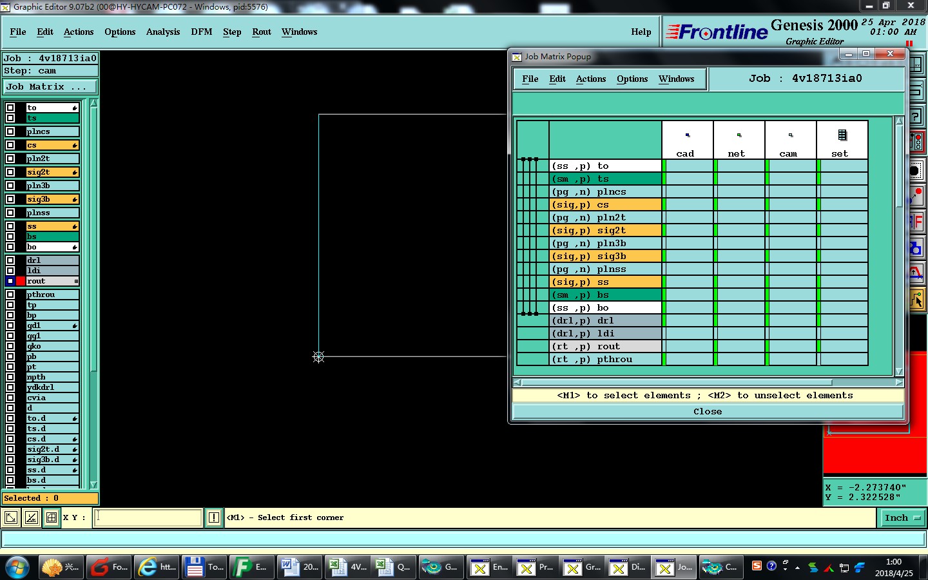
Task: Click the black circle pad tool icon
Action: tap(916, 171)
